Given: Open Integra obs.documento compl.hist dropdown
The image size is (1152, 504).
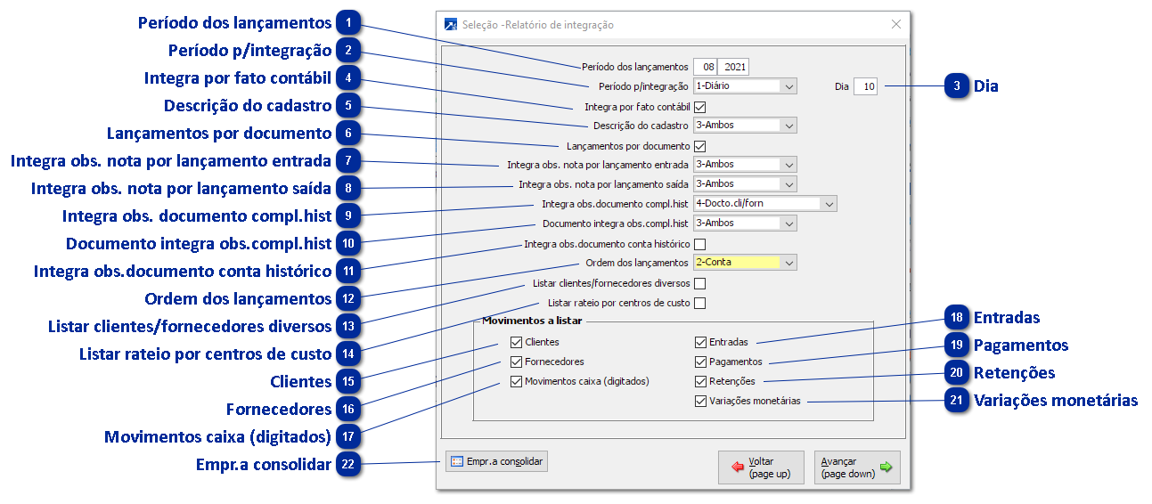Looking at the screenshot, I should [829, 204].
